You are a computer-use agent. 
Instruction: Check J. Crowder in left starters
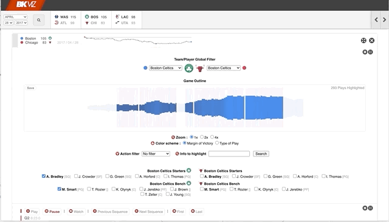click(76, 176)
